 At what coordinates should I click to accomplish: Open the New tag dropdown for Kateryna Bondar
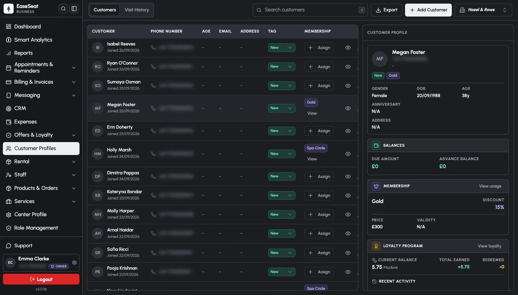(282, 195)
